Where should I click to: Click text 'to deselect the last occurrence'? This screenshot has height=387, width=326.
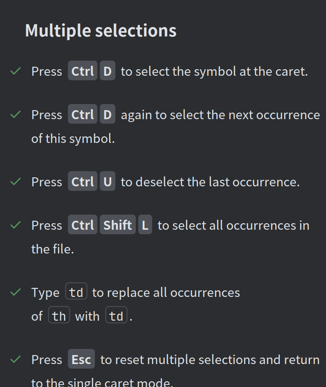[x=209, y=182]
